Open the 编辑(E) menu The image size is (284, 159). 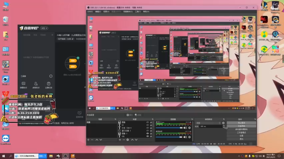[x=98, y=12]
